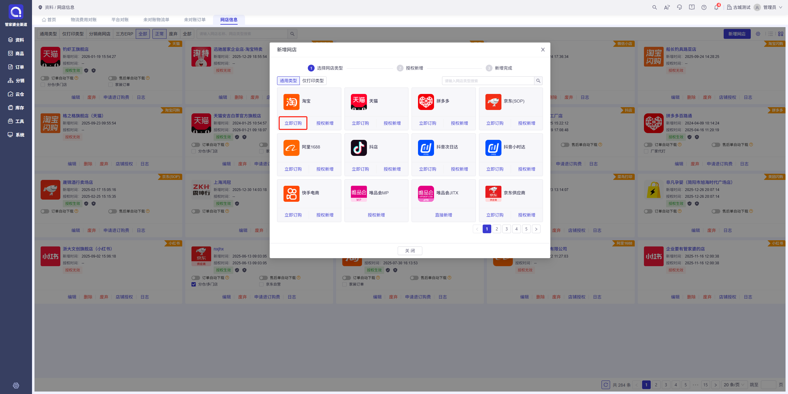Image resolution: width=788 pixels, height=394 pixels.
Task: Click 立即订购 under 淘宝
Action: tap(293, 123)
